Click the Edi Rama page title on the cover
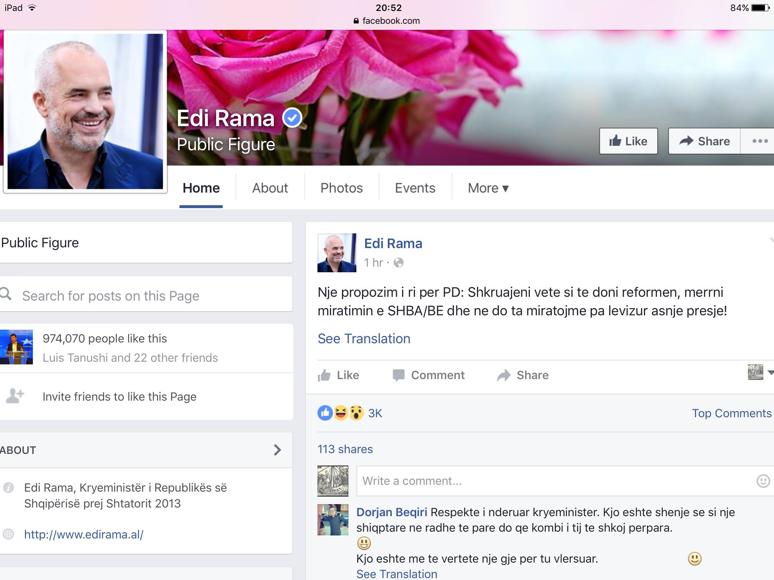 (226, 118)
